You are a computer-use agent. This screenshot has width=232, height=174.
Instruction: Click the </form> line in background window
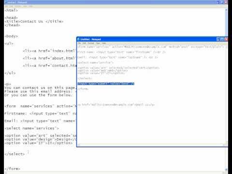(x=12, y=169)
